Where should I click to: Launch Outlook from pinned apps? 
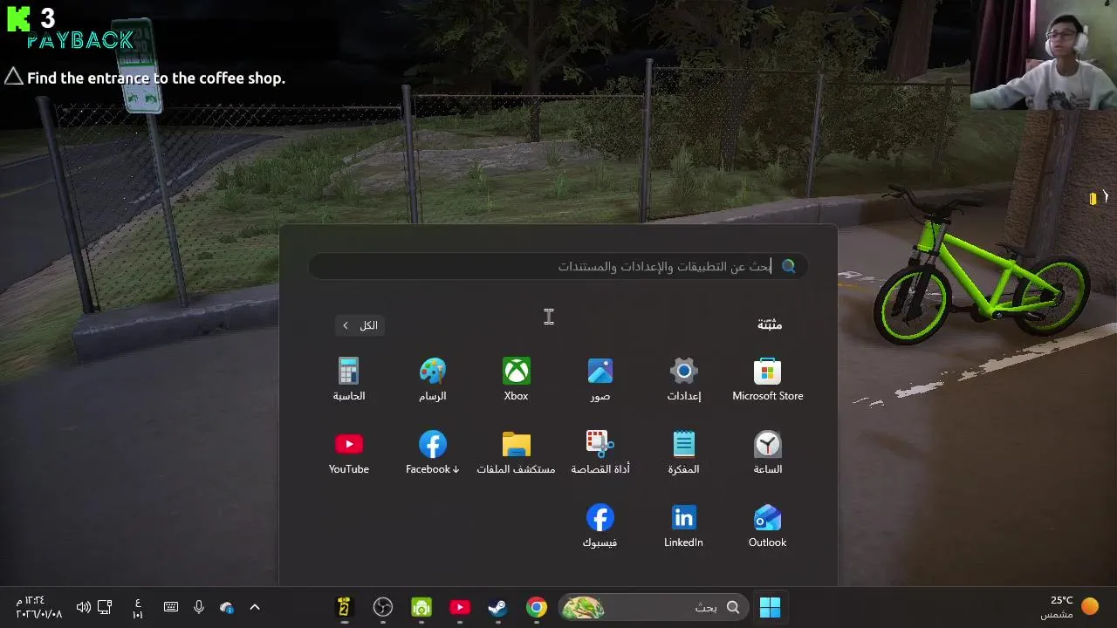pos(767,526)
